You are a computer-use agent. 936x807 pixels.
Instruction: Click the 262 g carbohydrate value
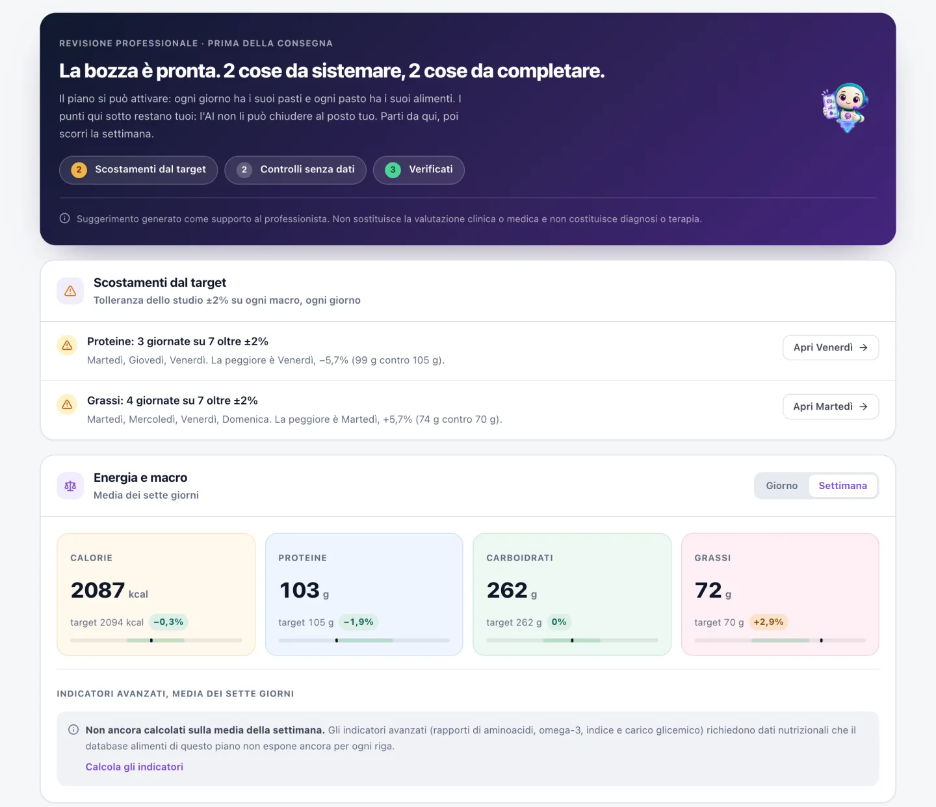point(512,590)
